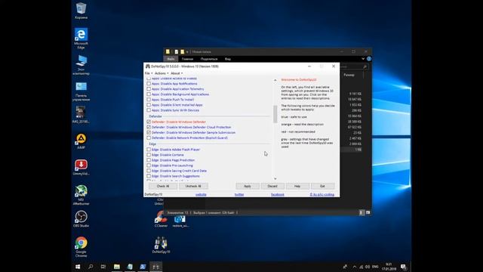Check Edge: Disable Pre-Launching
The image size is (483, 272).
click(149, 165)
